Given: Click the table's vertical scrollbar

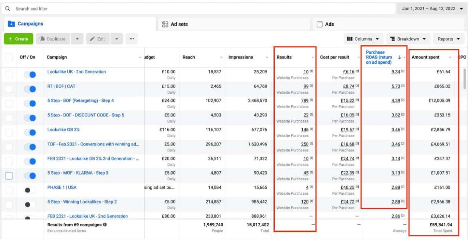Looking at the screenshot, I should 465,79.
